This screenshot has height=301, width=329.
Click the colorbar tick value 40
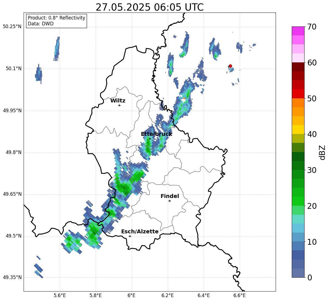point(312,134)
